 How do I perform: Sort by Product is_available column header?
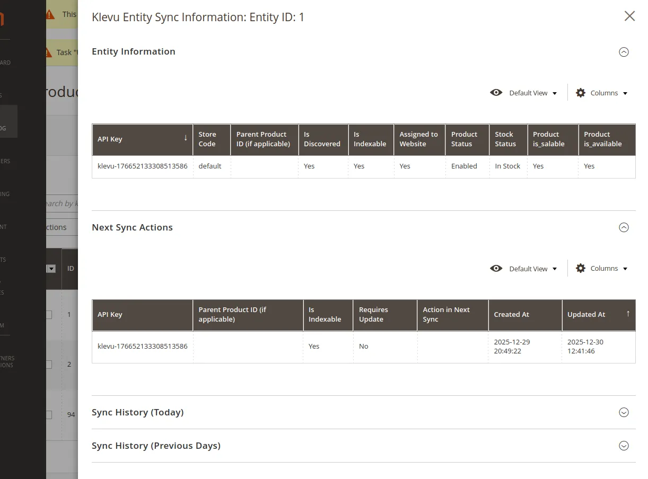pyautogui.click(x=607, y=139)
